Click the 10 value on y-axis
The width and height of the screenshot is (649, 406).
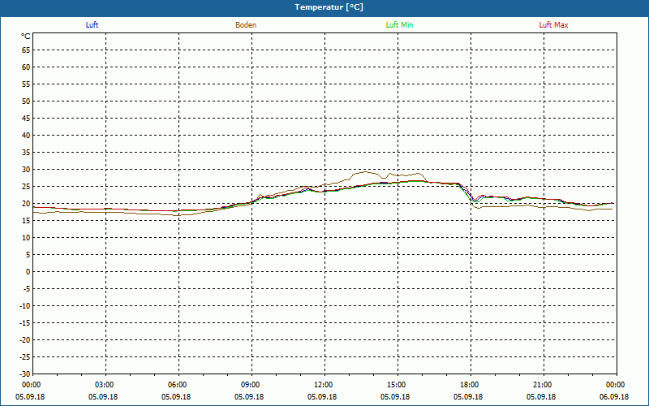[26, 237]
